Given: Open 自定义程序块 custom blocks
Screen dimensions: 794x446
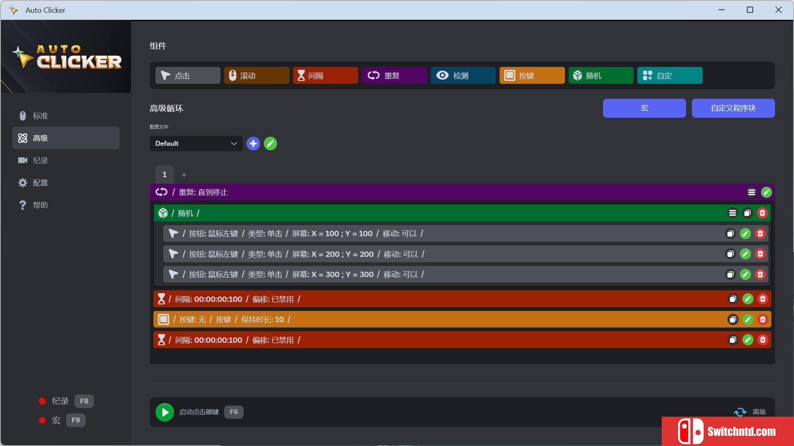Looking at the screenshot, I should tap(733, 108).
